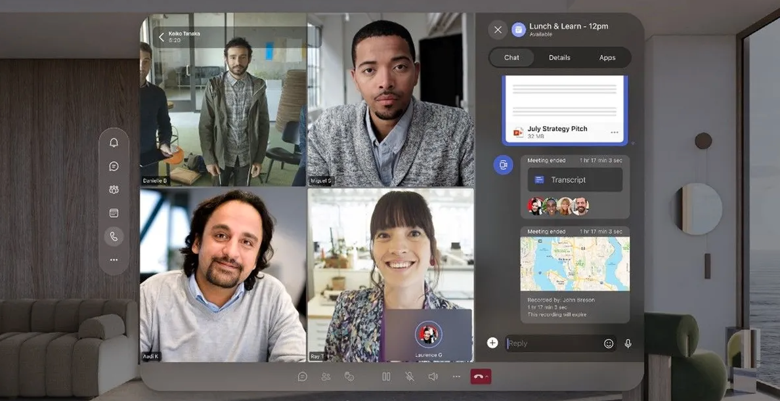The width and height of the screenshot is (780, 401).
Task: Switch to the Details tab
Action: (x=559, y=58)
